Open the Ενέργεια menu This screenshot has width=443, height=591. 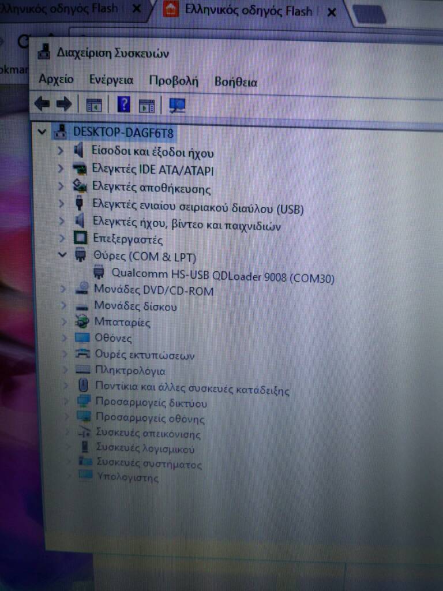tap(111, 80)
